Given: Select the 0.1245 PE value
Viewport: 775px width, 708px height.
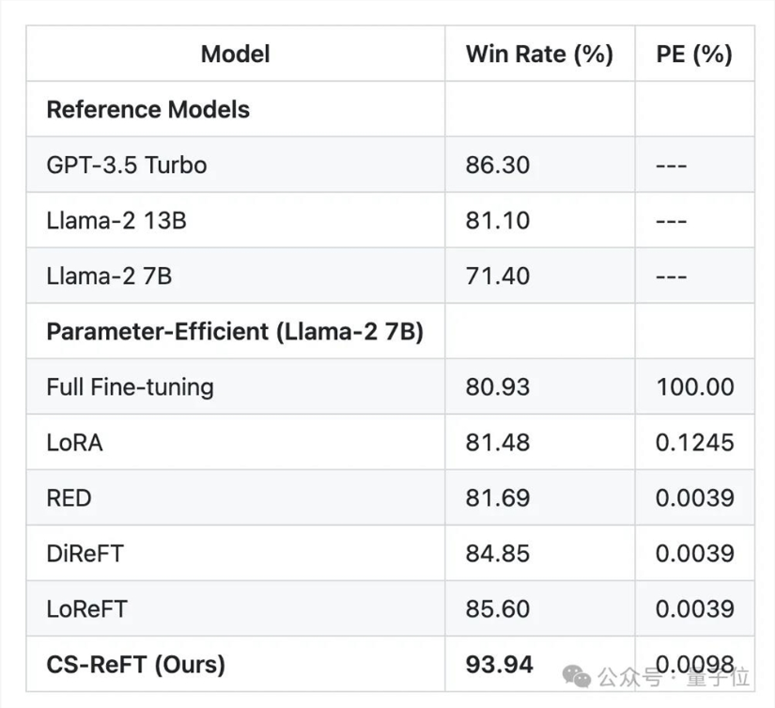Looking at the screenshot, I should coord(694,442).
